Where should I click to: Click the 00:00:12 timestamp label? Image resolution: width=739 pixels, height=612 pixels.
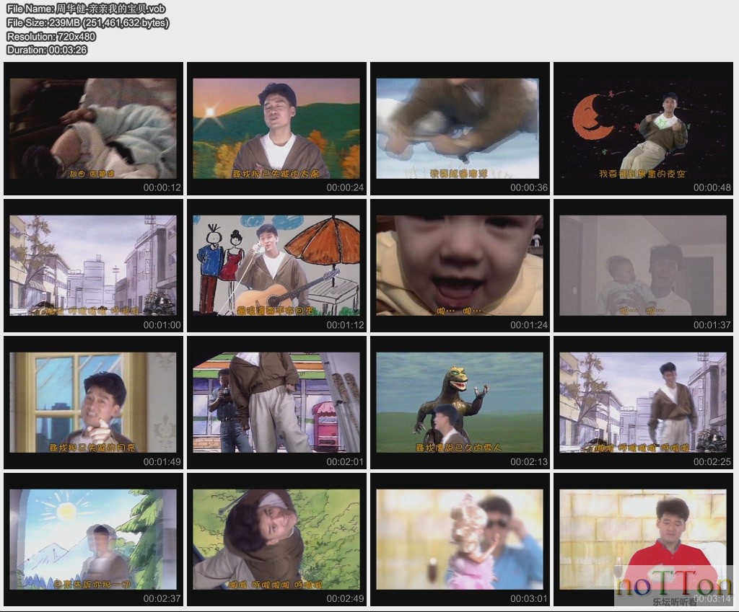(162, 187)
